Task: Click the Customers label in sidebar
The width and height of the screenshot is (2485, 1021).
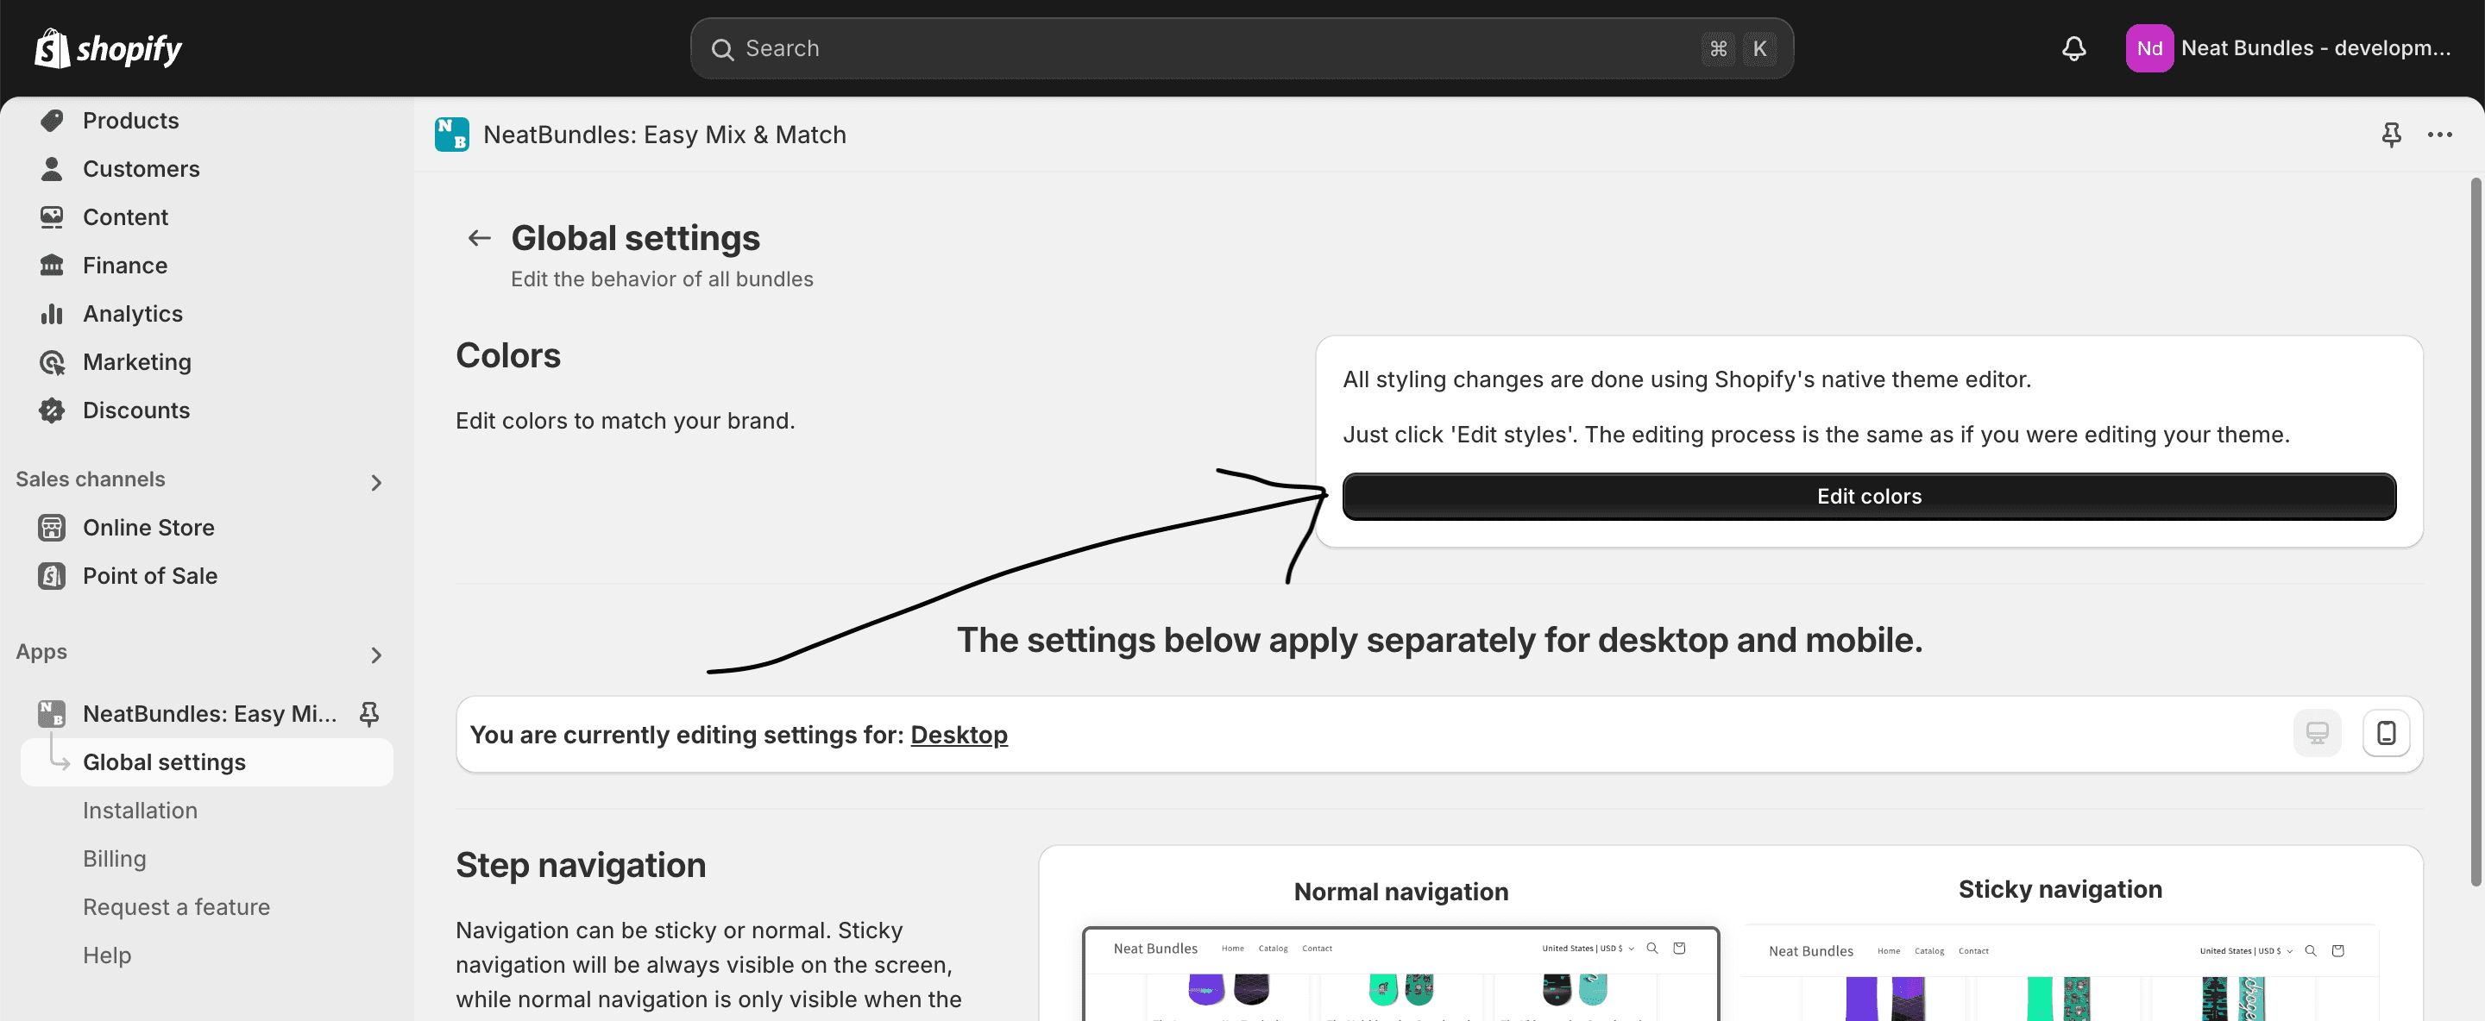Action: 141,169
